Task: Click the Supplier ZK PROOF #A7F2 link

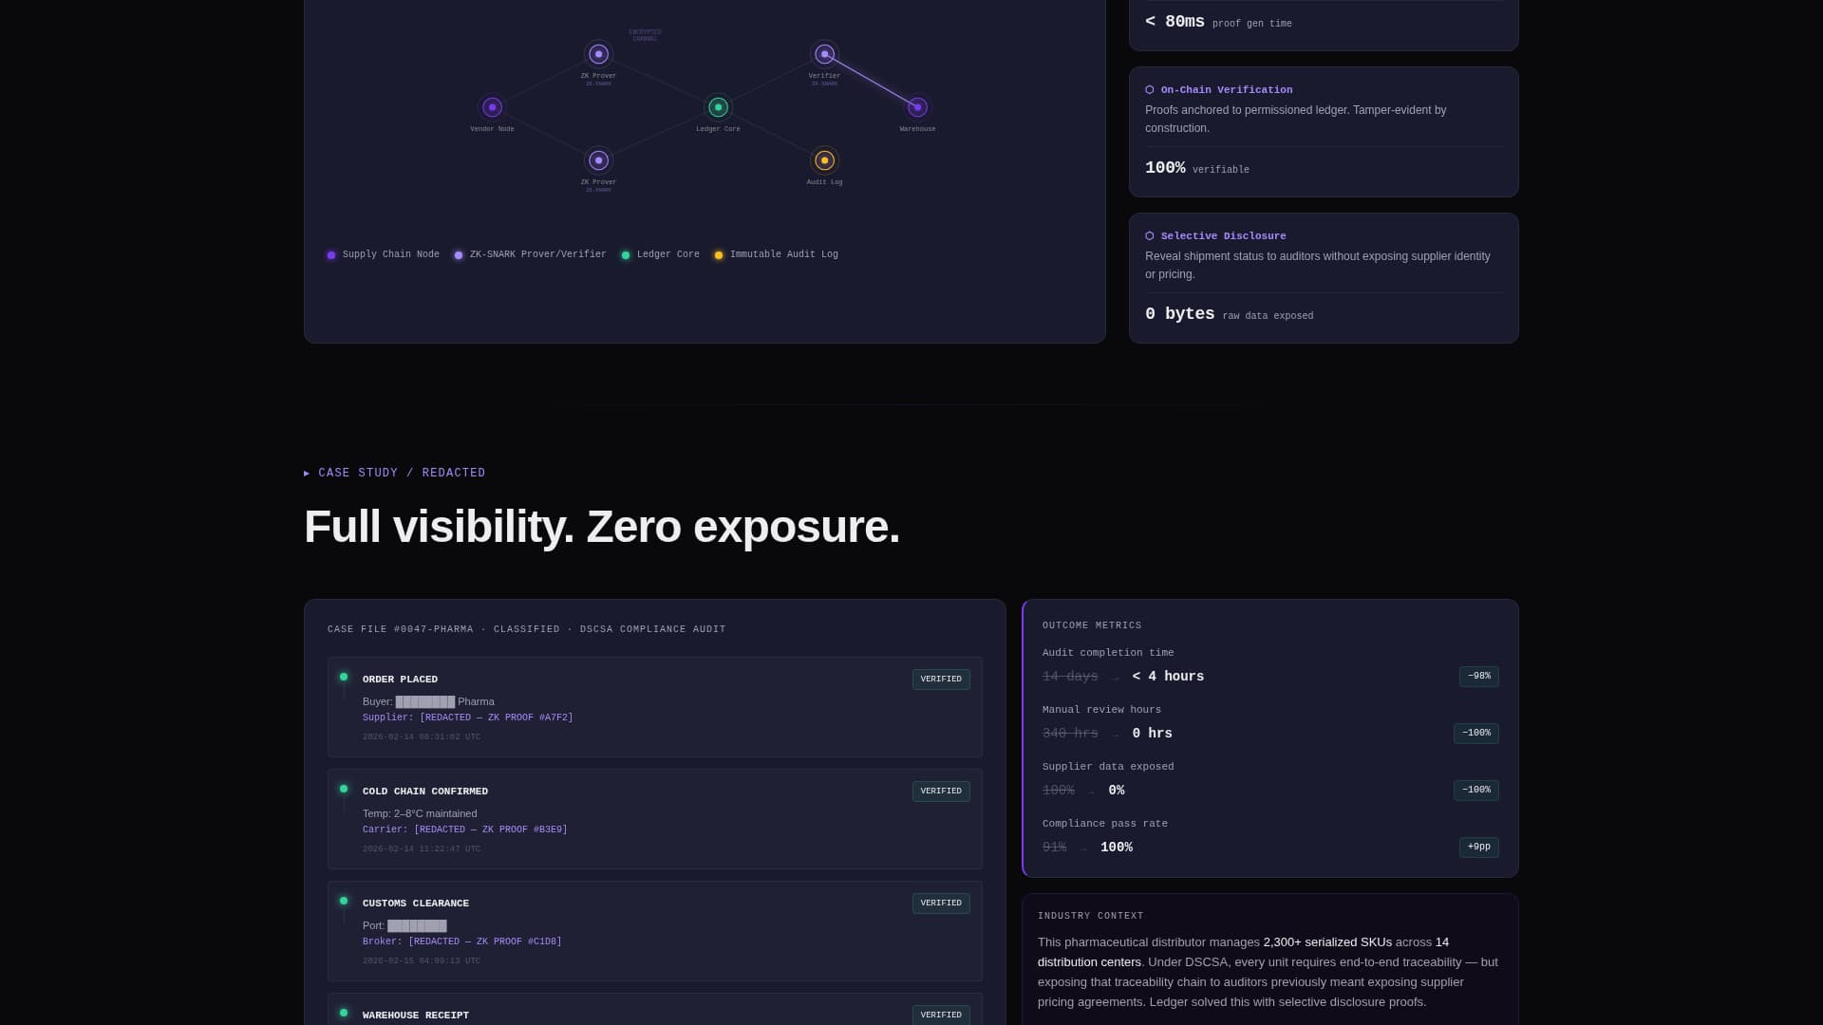Action: (x=468, y=718)
